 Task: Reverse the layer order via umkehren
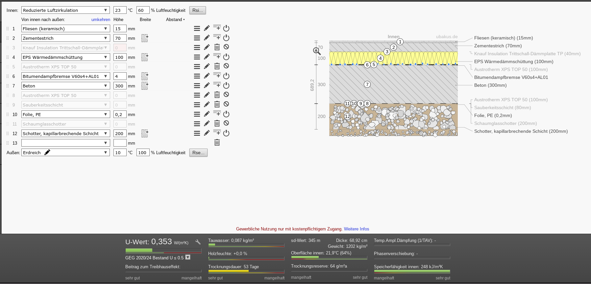[x=101, y=19]
